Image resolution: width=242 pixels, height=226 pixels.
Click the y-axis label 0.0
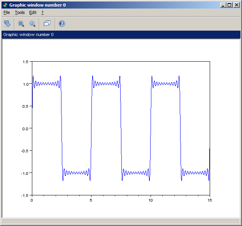(25, 129)
